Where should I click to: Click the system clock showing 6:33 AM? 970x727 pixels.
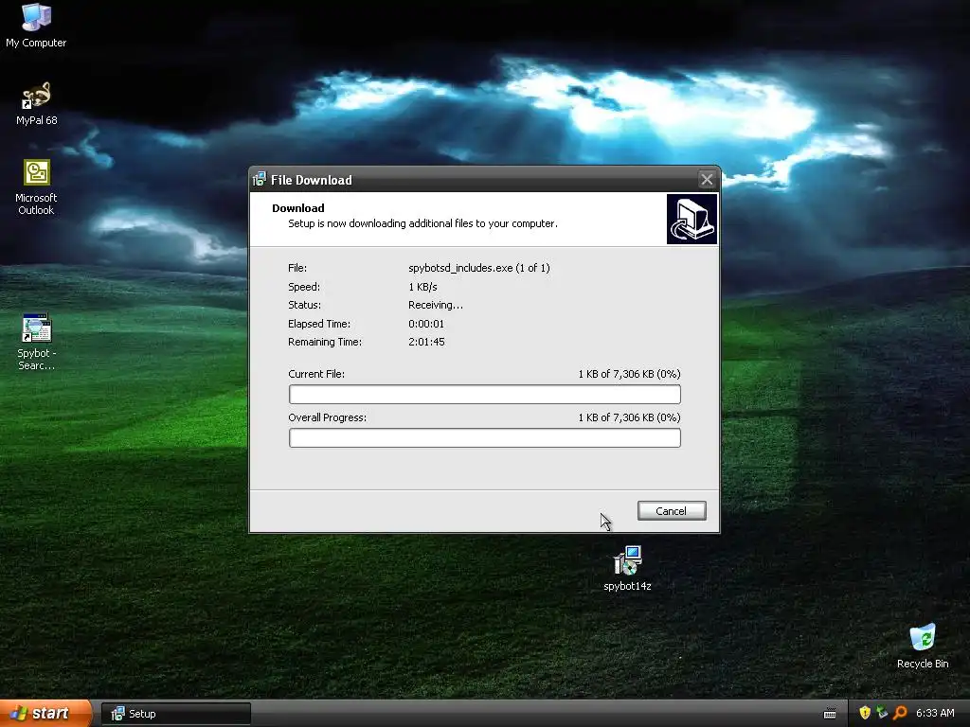(935, 714)
